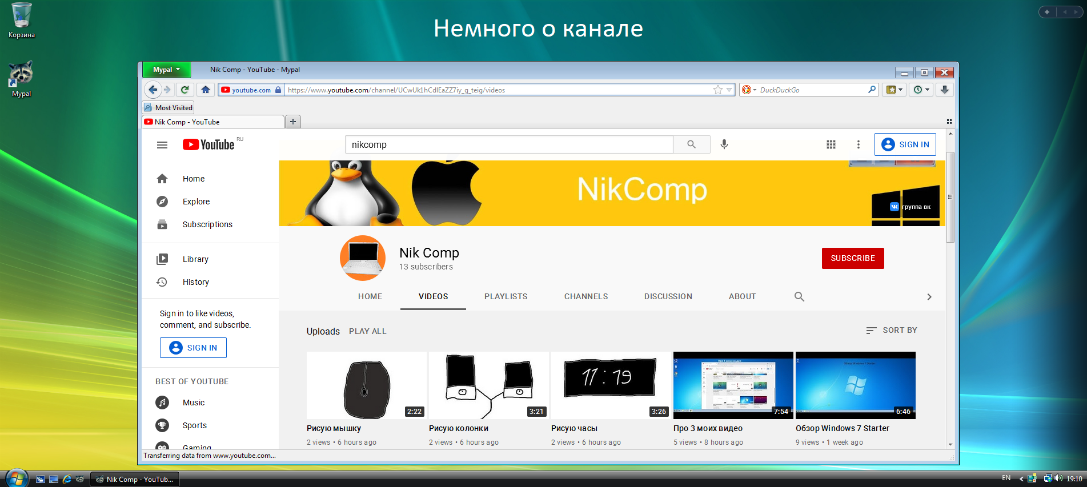1087x487 pixels.
Task: Open the VK group link on banner
Action: click(x=910, y=207)
